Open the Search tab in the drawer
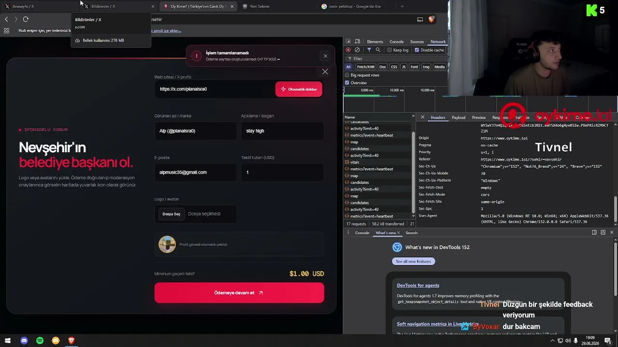This screenshot has width=618, height=347. [411, 233]
